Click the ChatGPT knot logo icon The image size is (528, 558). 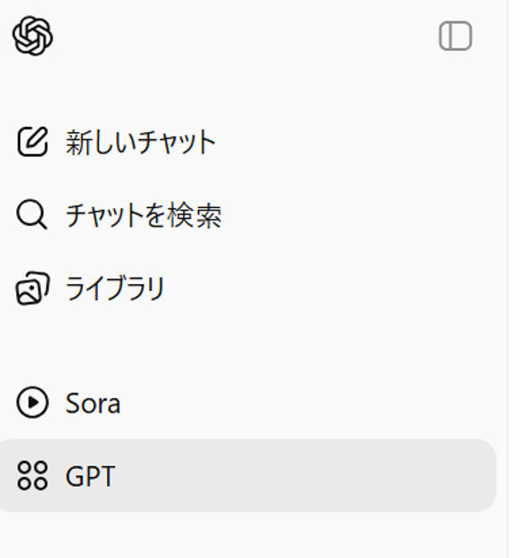point(33,36)
